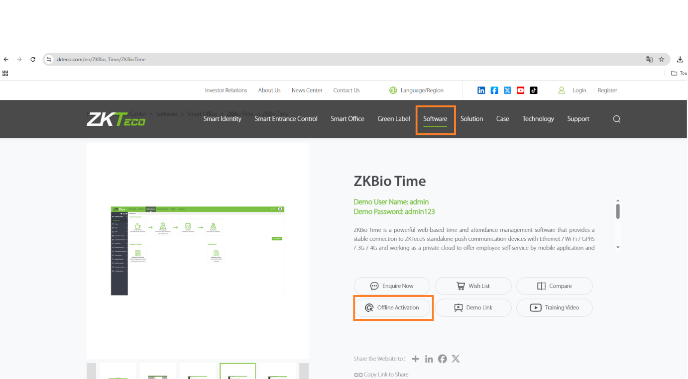Click the browser reload icon

click(x=33, y=59)
